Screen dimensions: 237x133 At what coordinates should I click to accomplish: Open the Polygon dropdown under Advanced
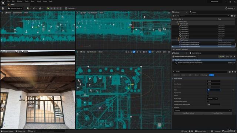203,110
